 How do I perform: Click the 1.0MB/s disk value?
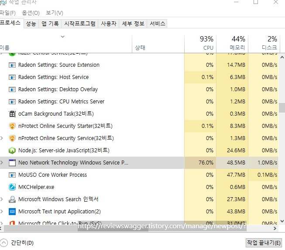click(x=267, y=163)
